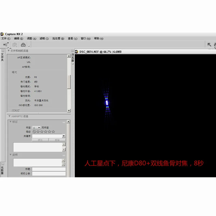This screenshot has width=216, height=216.
Task: Clear rating with the no-rating circle icon
Action: coord(34,132)
